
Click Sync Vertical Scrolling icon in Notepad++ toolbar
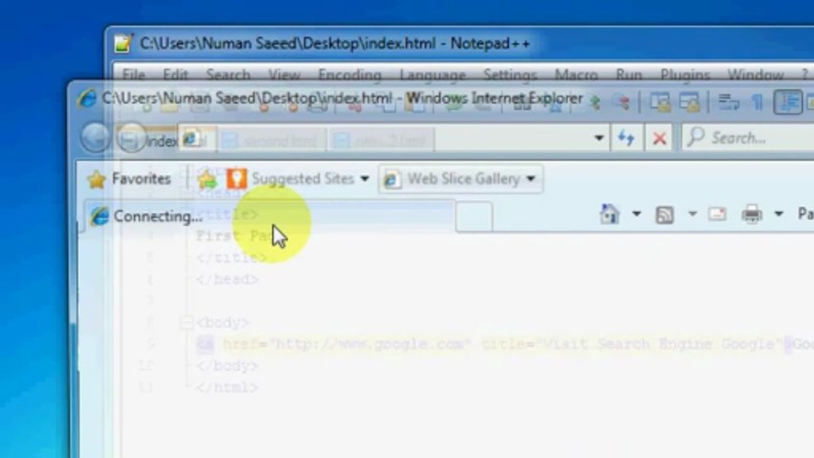coord(660,103)
